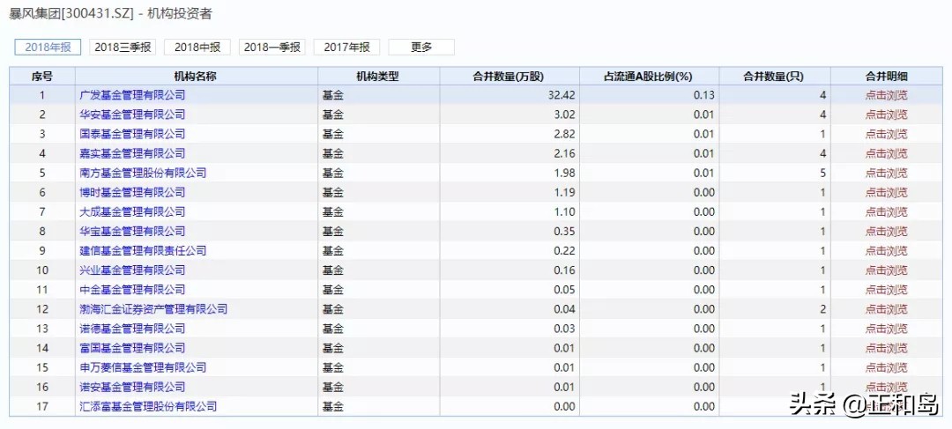The image size is (952, 429).
Task: Select the 2018年报 tab
Action: click(x=48, y=48)
